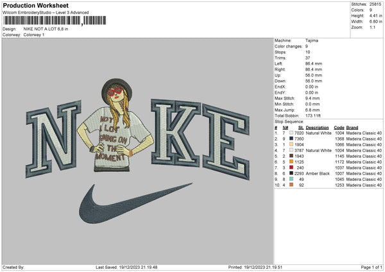Image resolution: width=385 pixels, height=272 pixels.
Task: Click the barcode under the worksheet title
Action: coord(55,21)
